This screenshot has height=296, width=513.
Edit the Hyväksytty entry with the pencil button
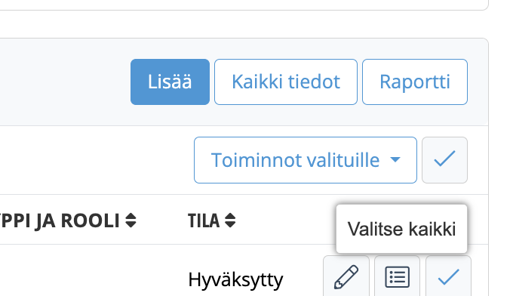tap(346, 276)
